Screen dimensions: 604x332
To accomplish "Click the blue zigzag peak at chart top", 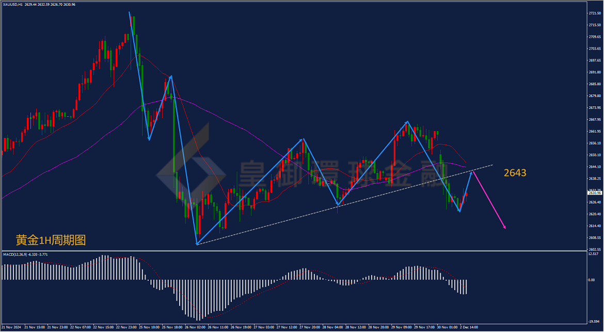I will [x=130, y=12].
